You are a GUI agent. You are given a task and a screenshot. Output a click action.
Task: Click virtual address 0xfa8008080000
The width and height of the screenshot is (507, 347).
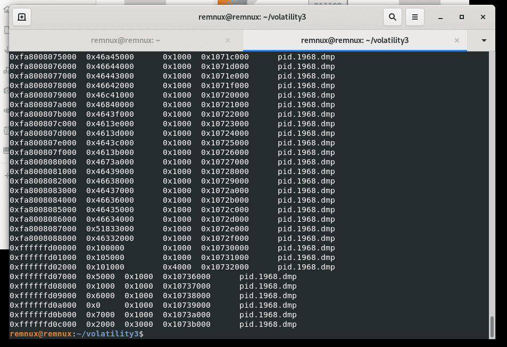(43, 162)
